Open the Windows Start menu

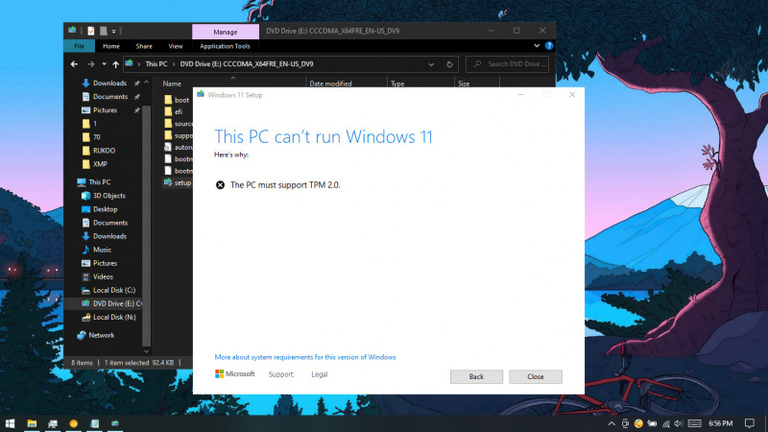(10, 423)
